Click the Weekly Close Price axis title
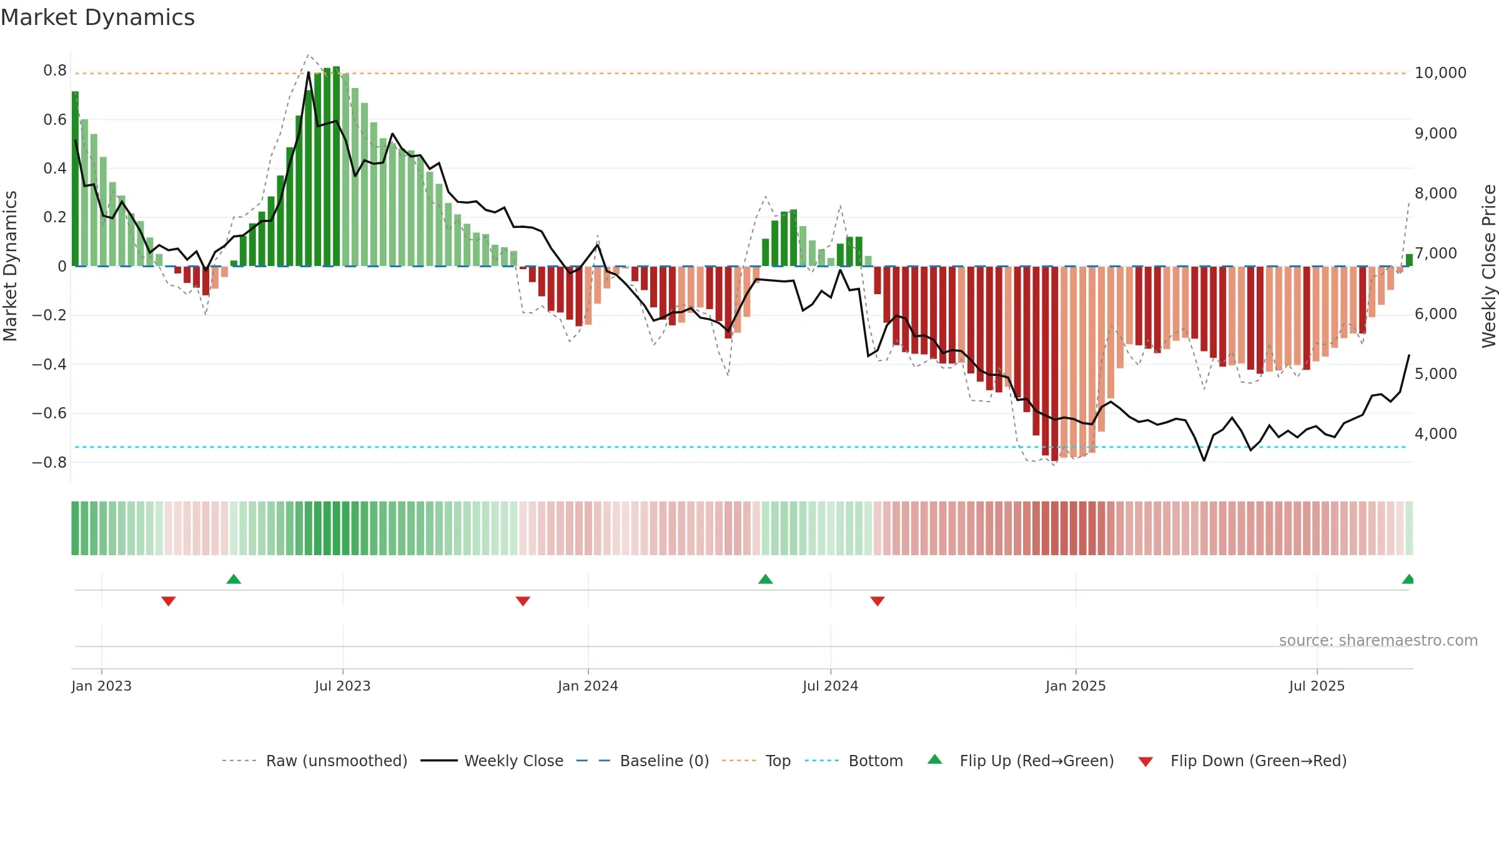The width and height of the screenshot is (1499, 843). 1489,266
